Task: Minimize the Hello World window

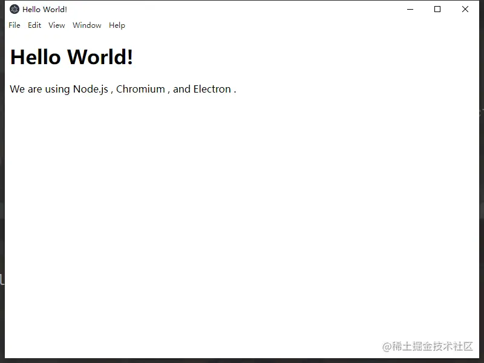Action: tap(410, 9)
